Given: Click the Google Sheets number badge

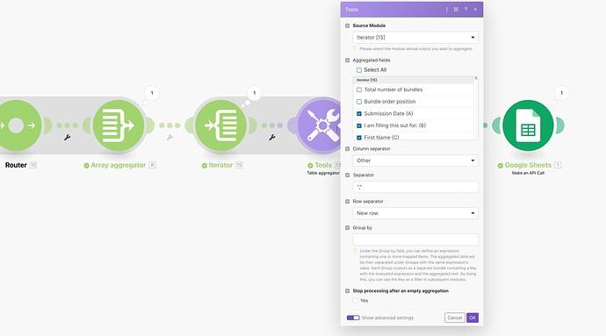Looking at the screenshot, I should click(558, 165).
